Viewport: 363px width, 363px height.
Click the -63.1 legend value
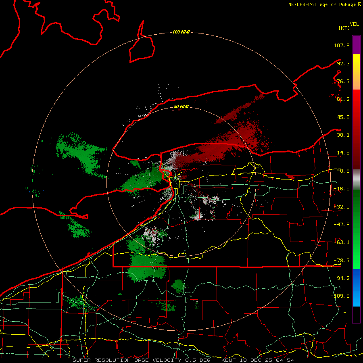pyautogui.click(x=342, y=242)
